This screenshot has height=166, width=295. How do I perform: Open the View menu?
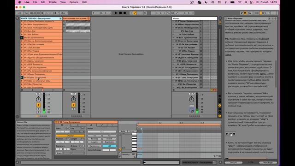[63, 2]
